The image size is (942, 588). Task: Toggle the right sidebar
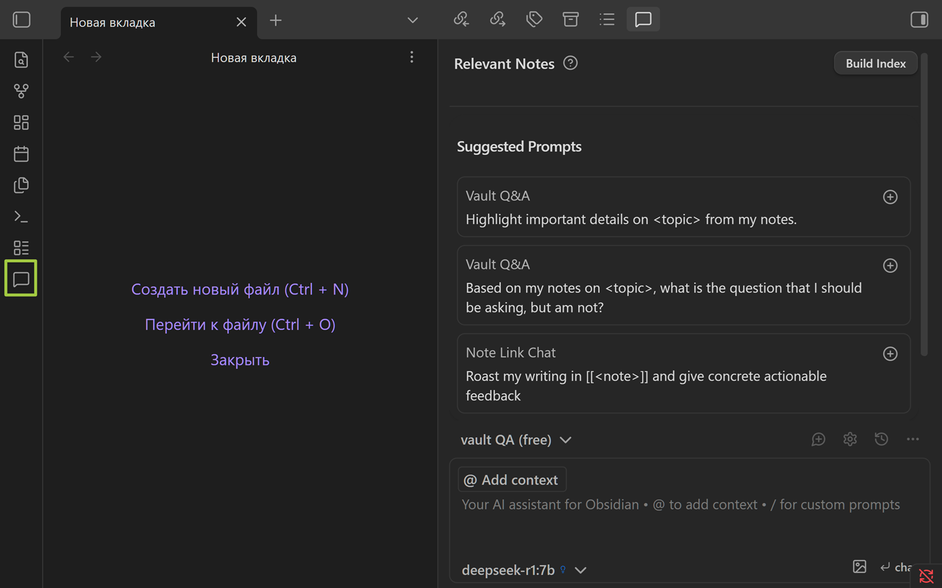[919, 20]
